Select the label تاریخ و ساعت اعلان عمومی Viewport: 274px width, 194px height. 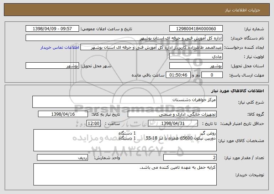coord(106,29)
